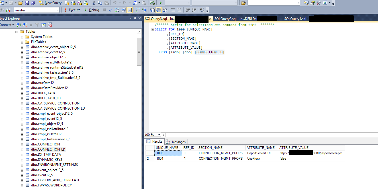Viewport: 378px width, 189px height.
Task: Click the Properties window wrench icon
Action: pos(318,3)
